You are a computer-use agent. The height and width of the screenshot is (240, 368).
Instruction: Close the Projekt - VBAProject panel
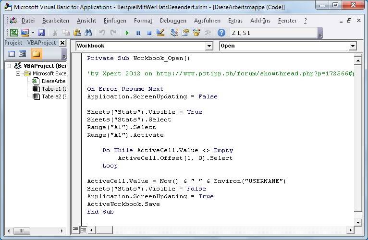coord(62,43)
